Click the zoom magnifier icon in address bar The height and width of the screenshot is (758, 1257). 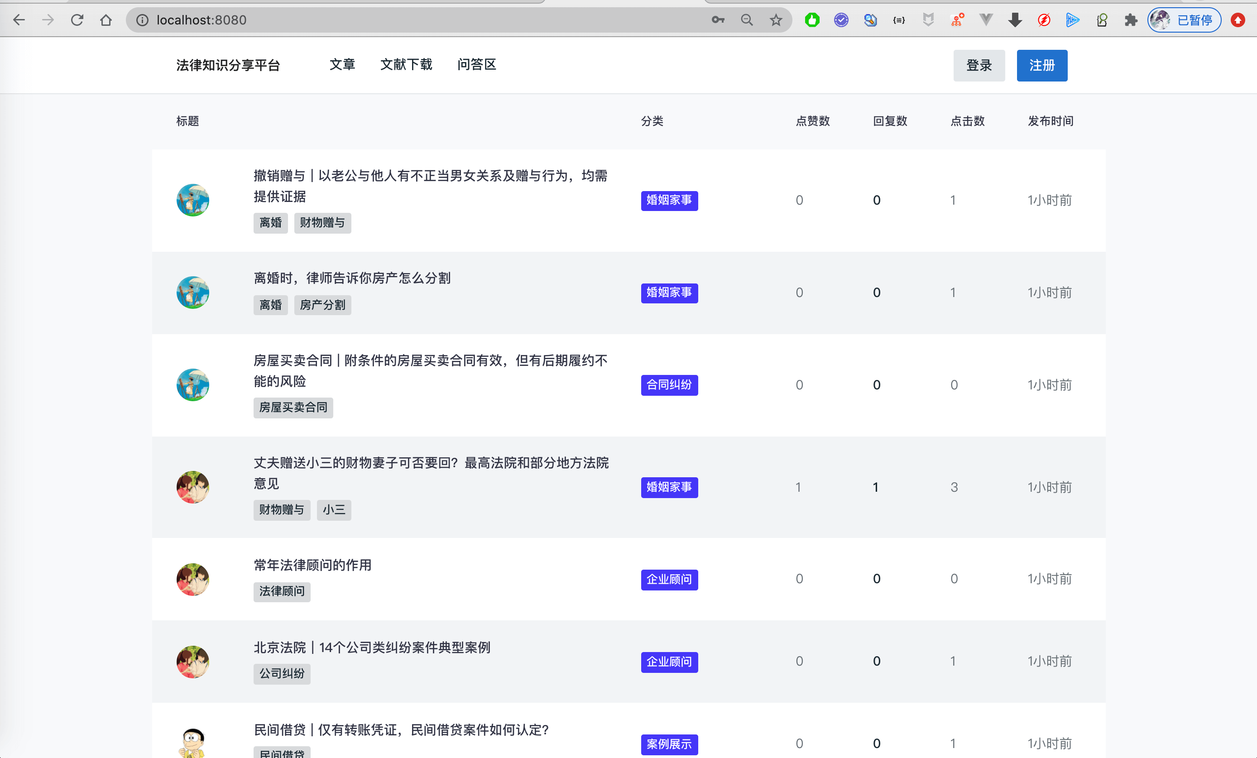click(747, 20)
